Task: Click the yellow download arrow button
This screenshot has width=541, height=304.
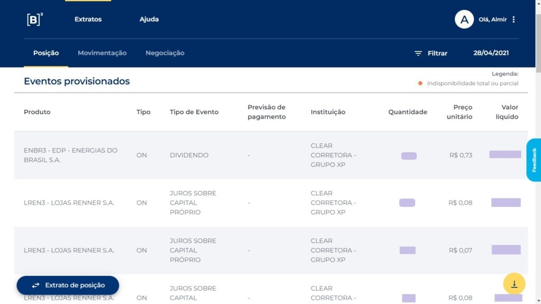Action: coord(514,284)
